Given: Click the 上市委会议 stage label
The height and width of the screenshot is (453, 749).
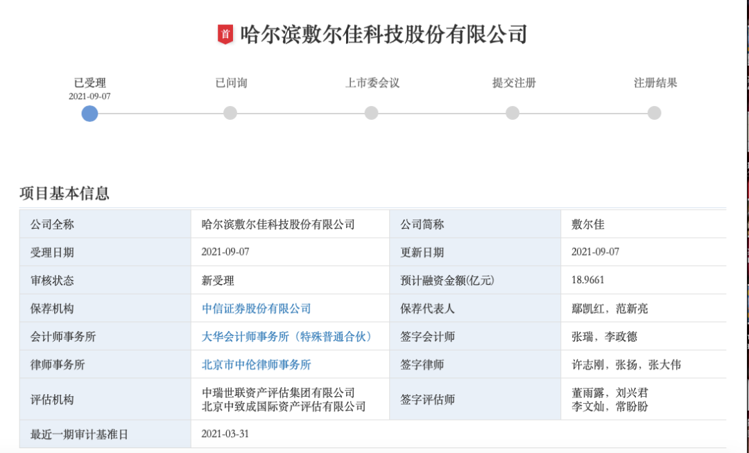Looking at the screenshot, I should click(x=372, y=83).
